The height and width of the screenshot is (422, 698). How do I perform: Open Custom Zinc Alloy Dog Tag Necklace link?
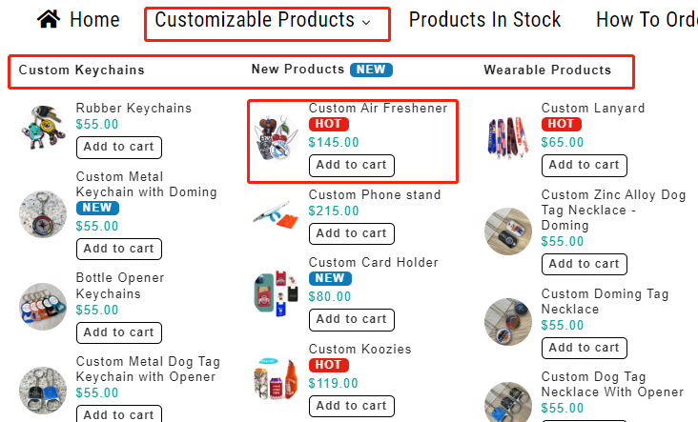(613, 210)
